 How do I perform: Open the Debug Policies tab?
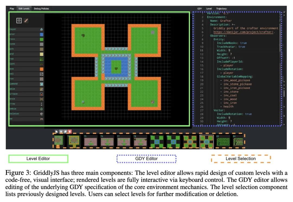click(42, 9)
